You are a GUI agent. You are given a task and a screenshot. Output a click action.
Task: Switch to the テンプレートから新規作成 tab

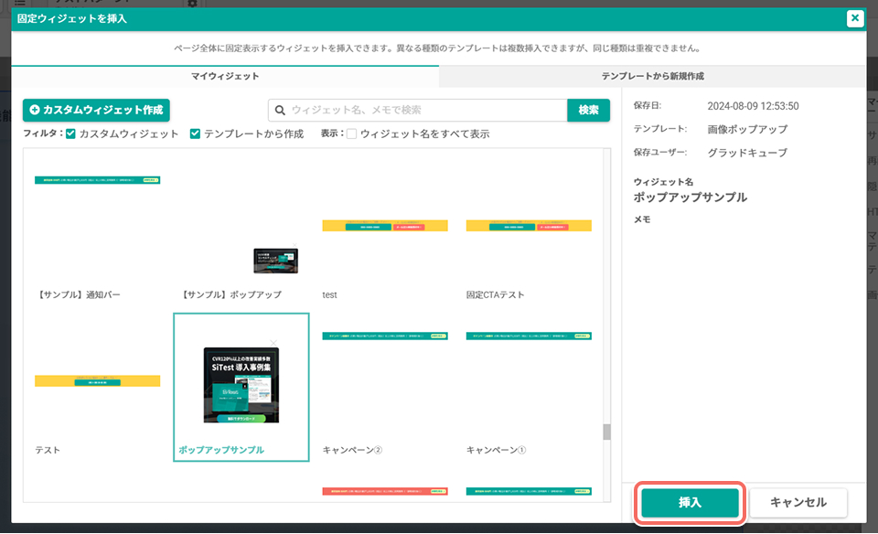coord(652,76)
